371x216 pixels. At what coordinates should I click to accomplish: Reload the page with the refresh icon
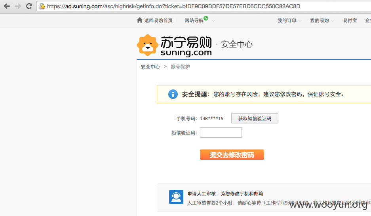[29, 6]
